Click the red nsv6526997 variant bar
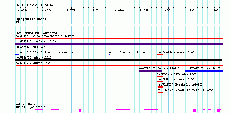 click(160, 76)
